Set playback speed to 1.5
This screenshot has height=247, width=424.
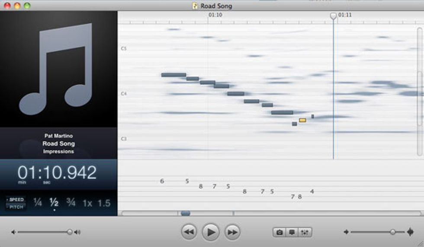click(x=104, y=203)
